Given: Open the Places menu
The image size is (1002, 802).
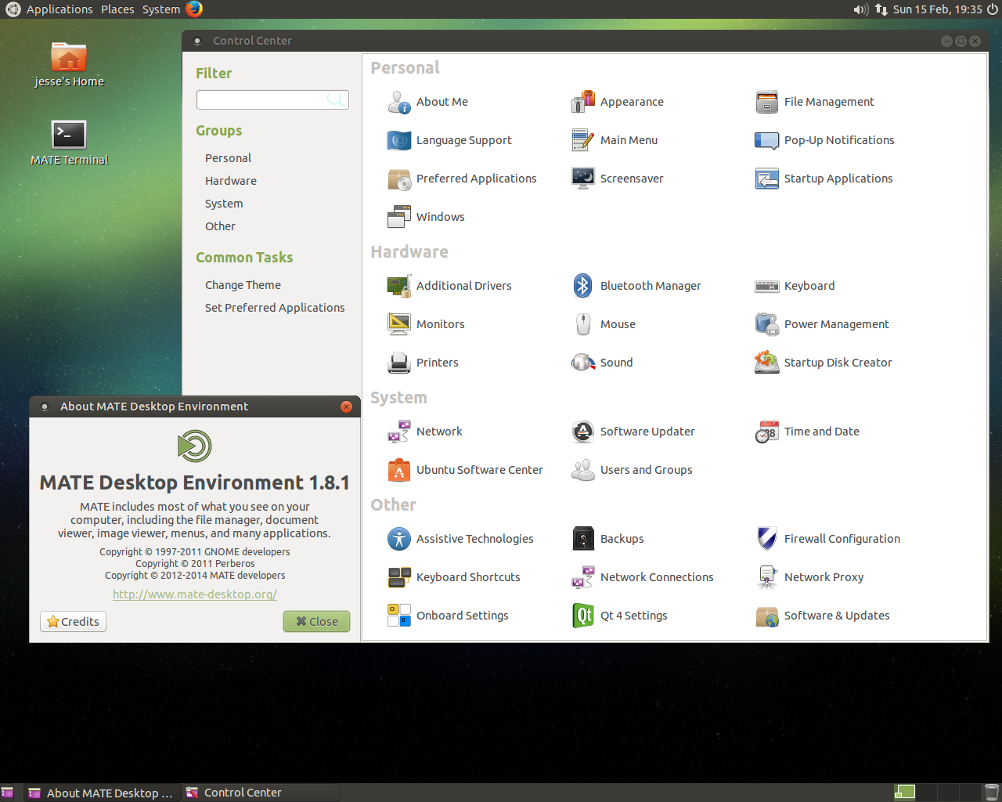Looking at the screenshot, I should coord(117,9).
